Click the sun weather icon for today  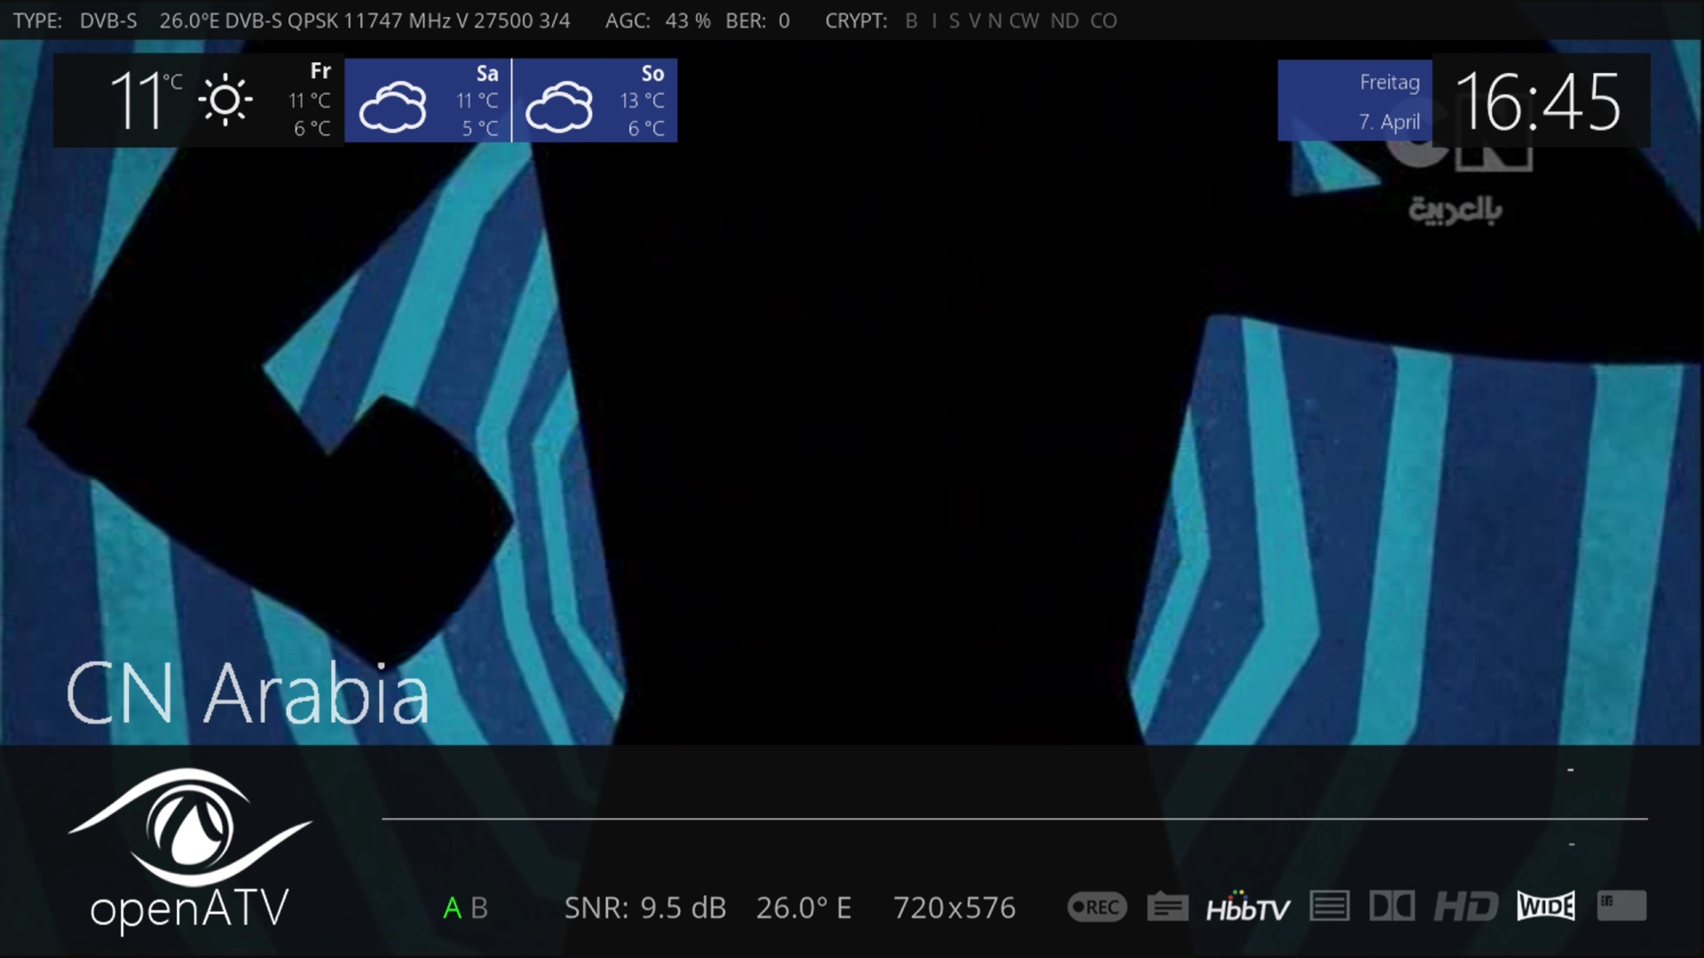coord(225,99)
